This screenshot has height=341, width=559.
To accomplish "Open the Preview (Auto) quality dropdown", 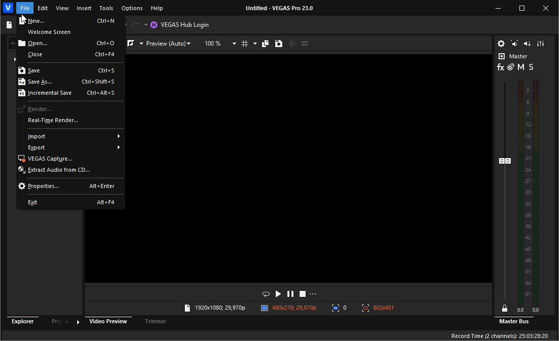I will click(168, 44).
